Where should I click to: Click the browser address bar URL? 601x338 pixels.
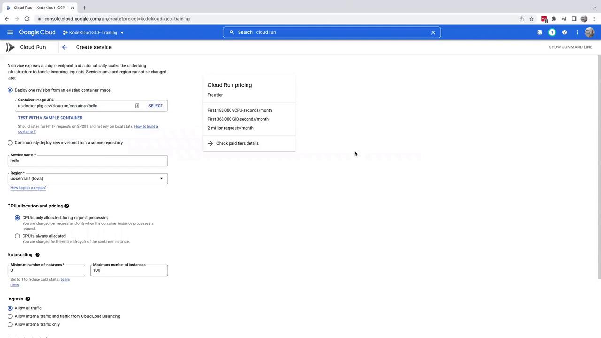[117, 19]
